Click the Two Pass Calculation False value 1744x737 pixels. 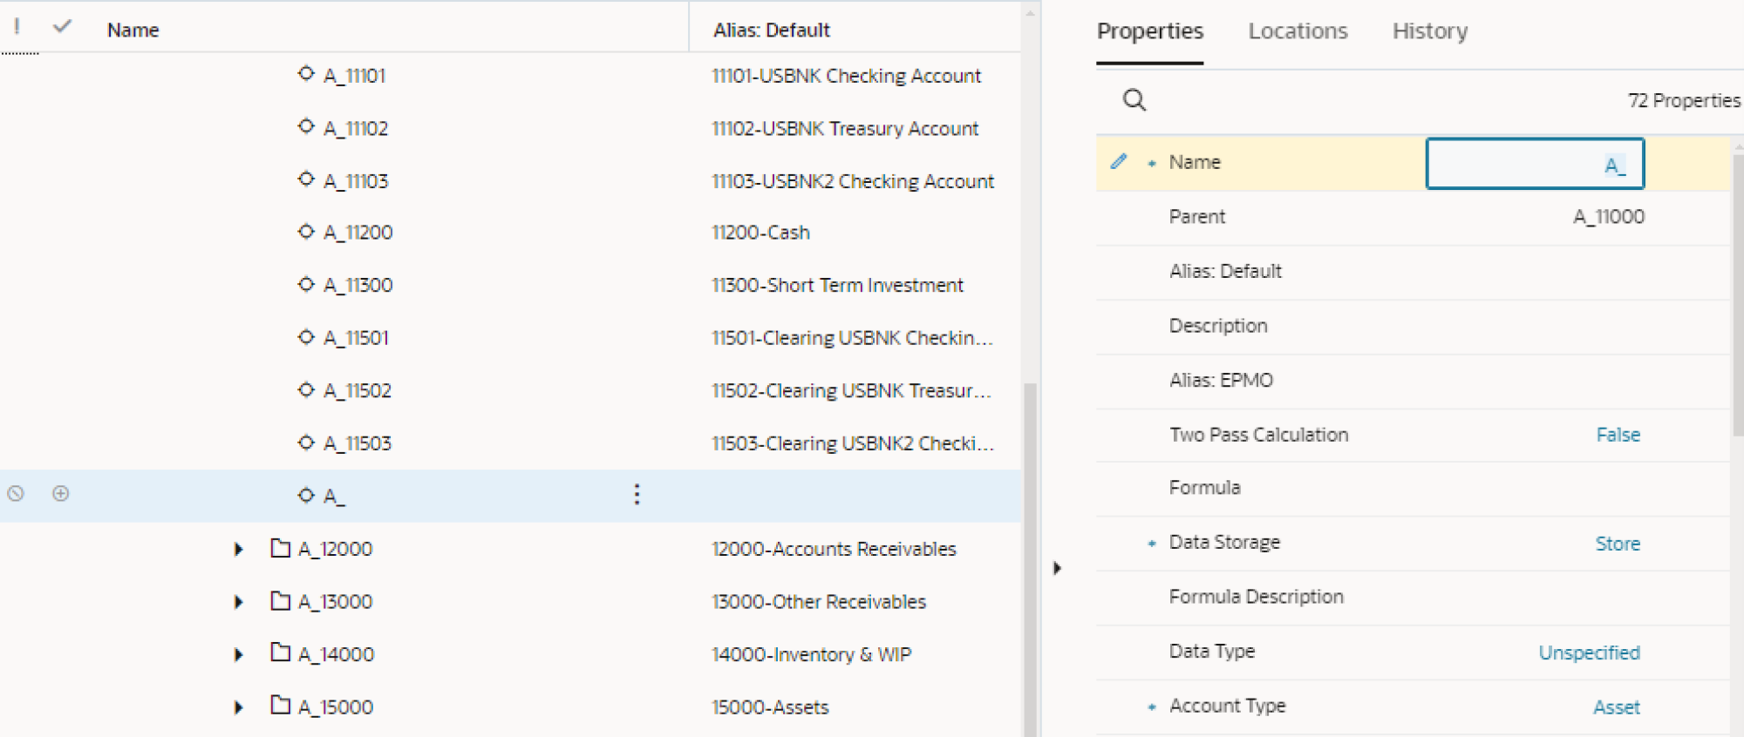(1618, 435)
